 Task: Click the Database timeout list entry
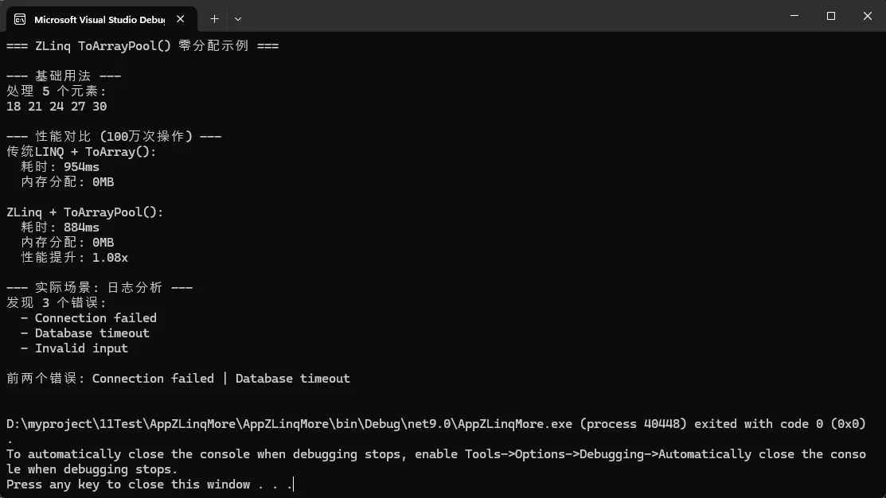pos(85,333)
